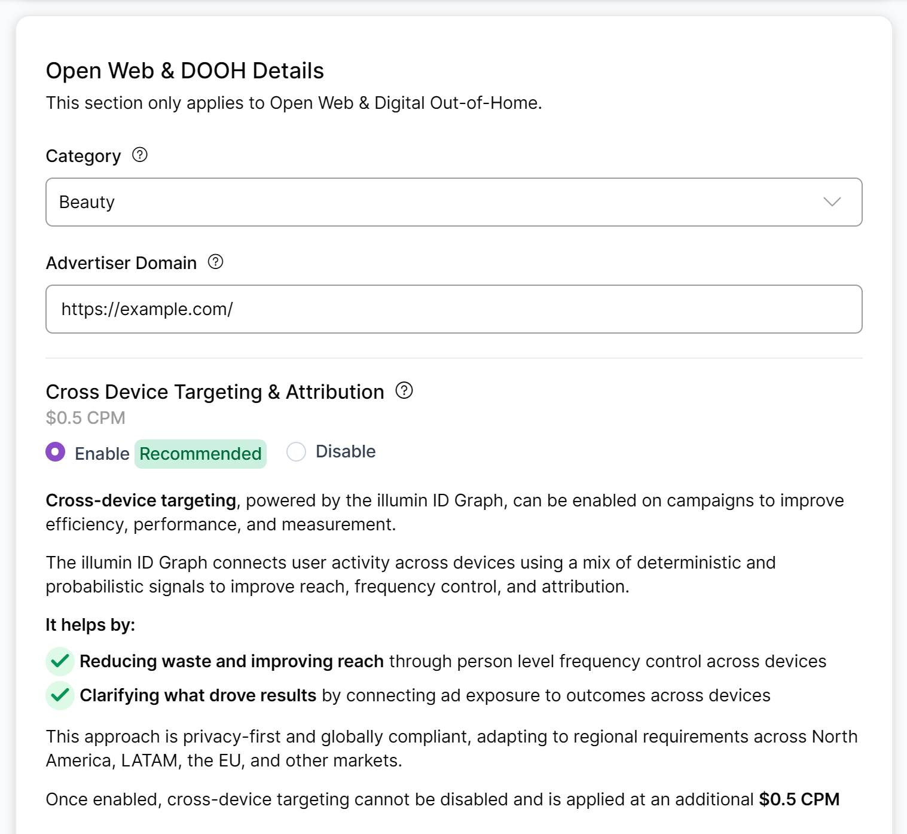Image resolution: width=907 pixels, height=834 pixels.
Task: Click the Category help question icon
Action: coord(139,155)
